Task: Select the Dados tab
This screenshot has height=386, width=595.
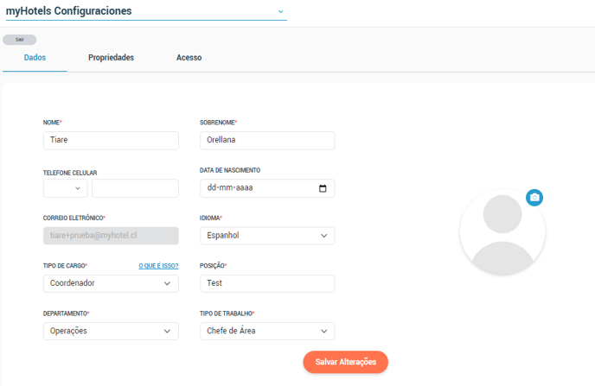Action: pos(35,58)
